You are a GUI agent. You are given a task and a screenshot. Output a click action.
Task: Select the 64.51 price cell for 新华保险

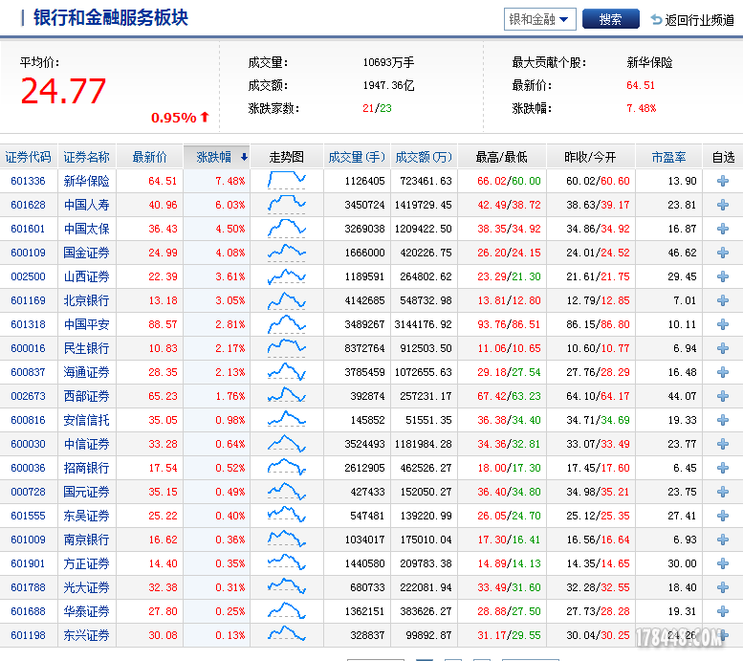tap(163, 181)
